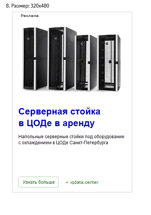
Task: Click the door handle of the leftmost rack
Action: click(35, 58)
